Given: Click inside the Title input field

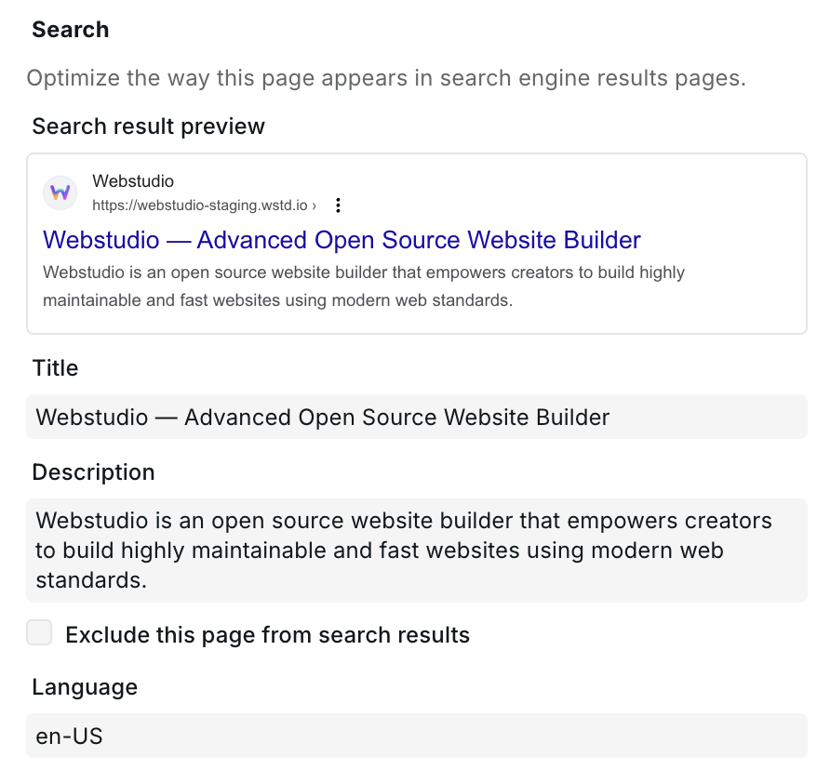Looking at the screenshot, I should [417, 417].
